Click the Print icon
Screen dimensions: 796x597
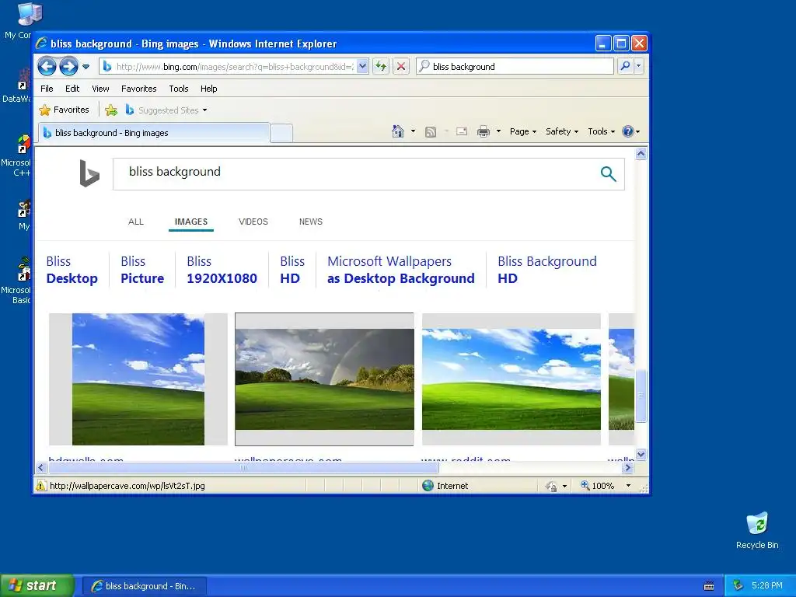pos(484,131)
